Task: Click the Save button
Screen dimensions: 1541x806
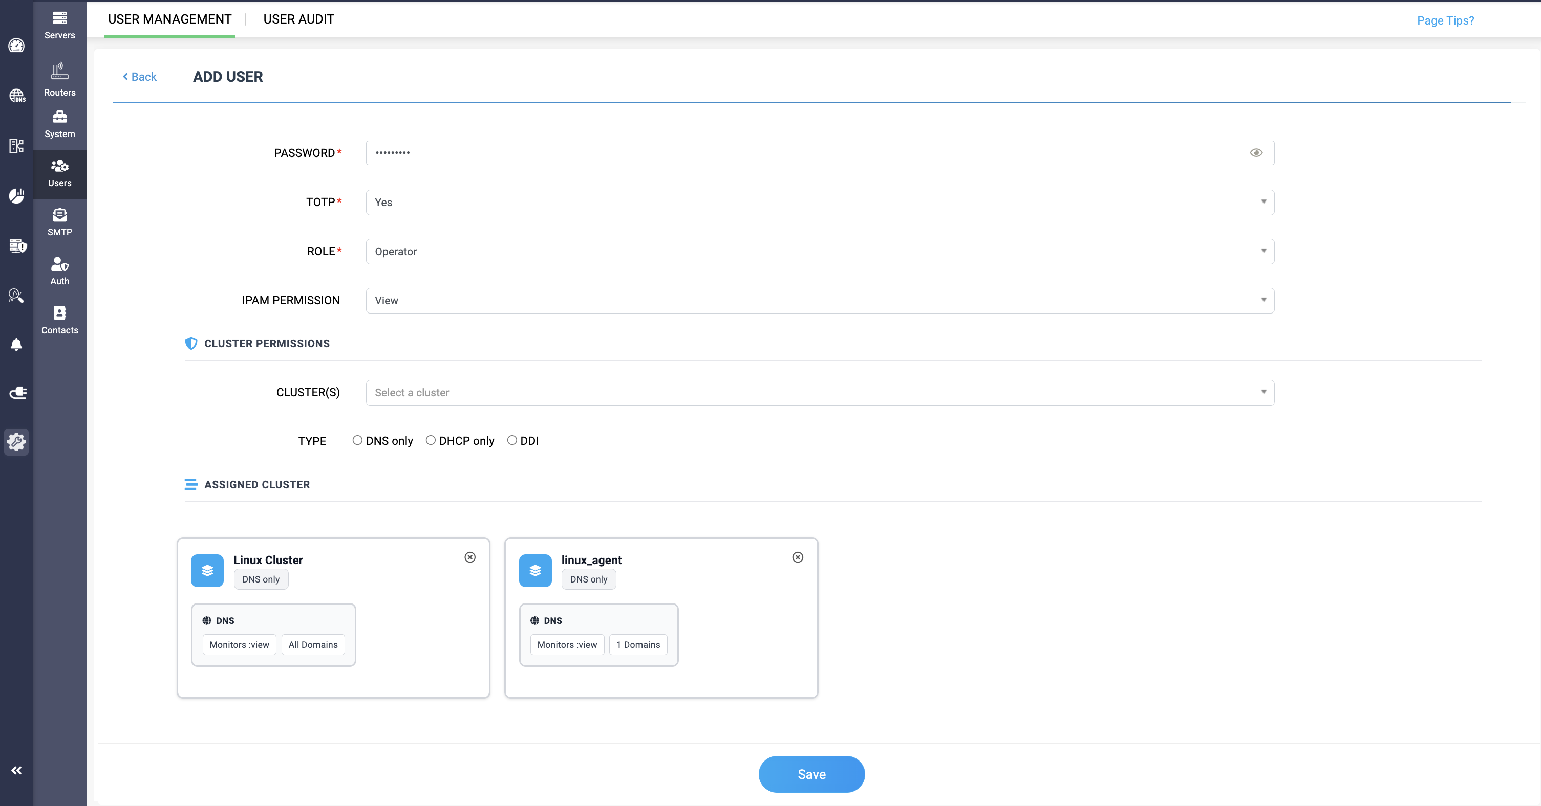Action: (x=811, y=774)
